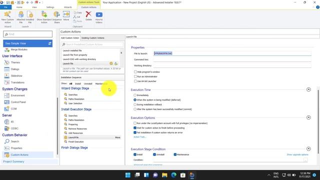Click the Search Predefined Custom Actions box
The width and height of the screenshot is (320, 180).
coord(92,44)
